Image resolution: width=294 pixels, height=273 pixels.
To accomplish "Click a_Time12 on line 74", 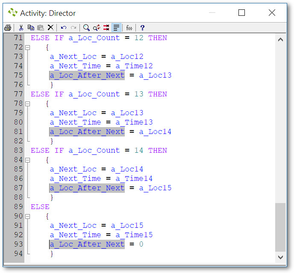I will click(134, 66).
